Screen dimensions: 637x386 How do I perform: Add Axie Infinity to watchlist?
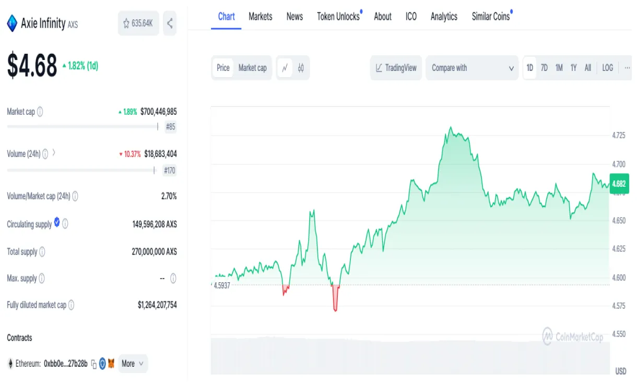(x=125, y=23)
